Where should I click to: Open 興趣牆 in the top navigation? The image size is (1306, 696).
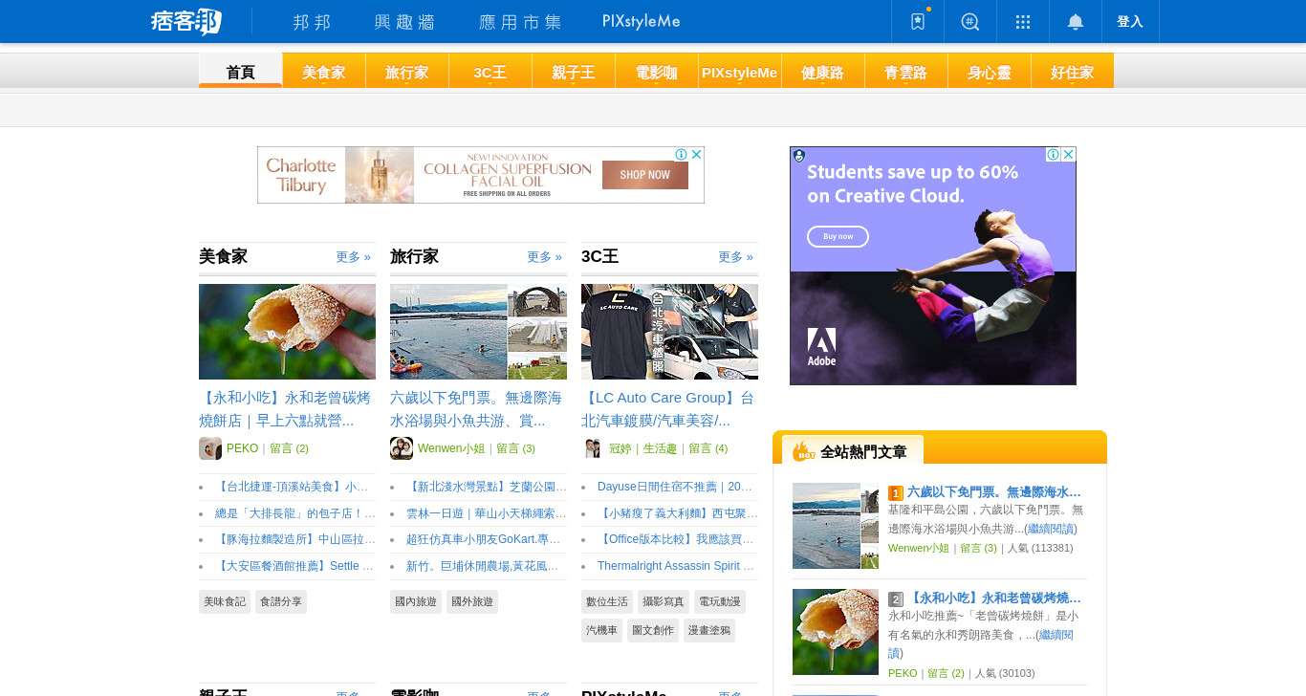coord(404,21)
